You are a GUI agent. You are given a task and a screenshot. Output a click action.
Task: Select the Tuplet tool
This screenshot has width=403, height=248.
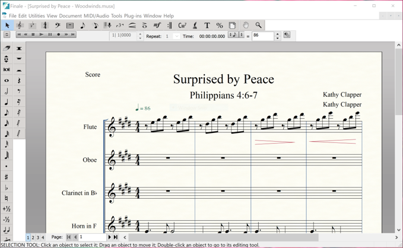click(119, 26)
